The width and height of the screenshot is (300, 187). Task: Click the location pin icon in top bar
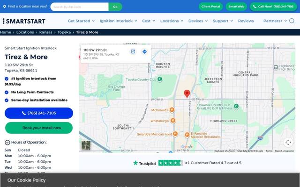click(5, 7)
